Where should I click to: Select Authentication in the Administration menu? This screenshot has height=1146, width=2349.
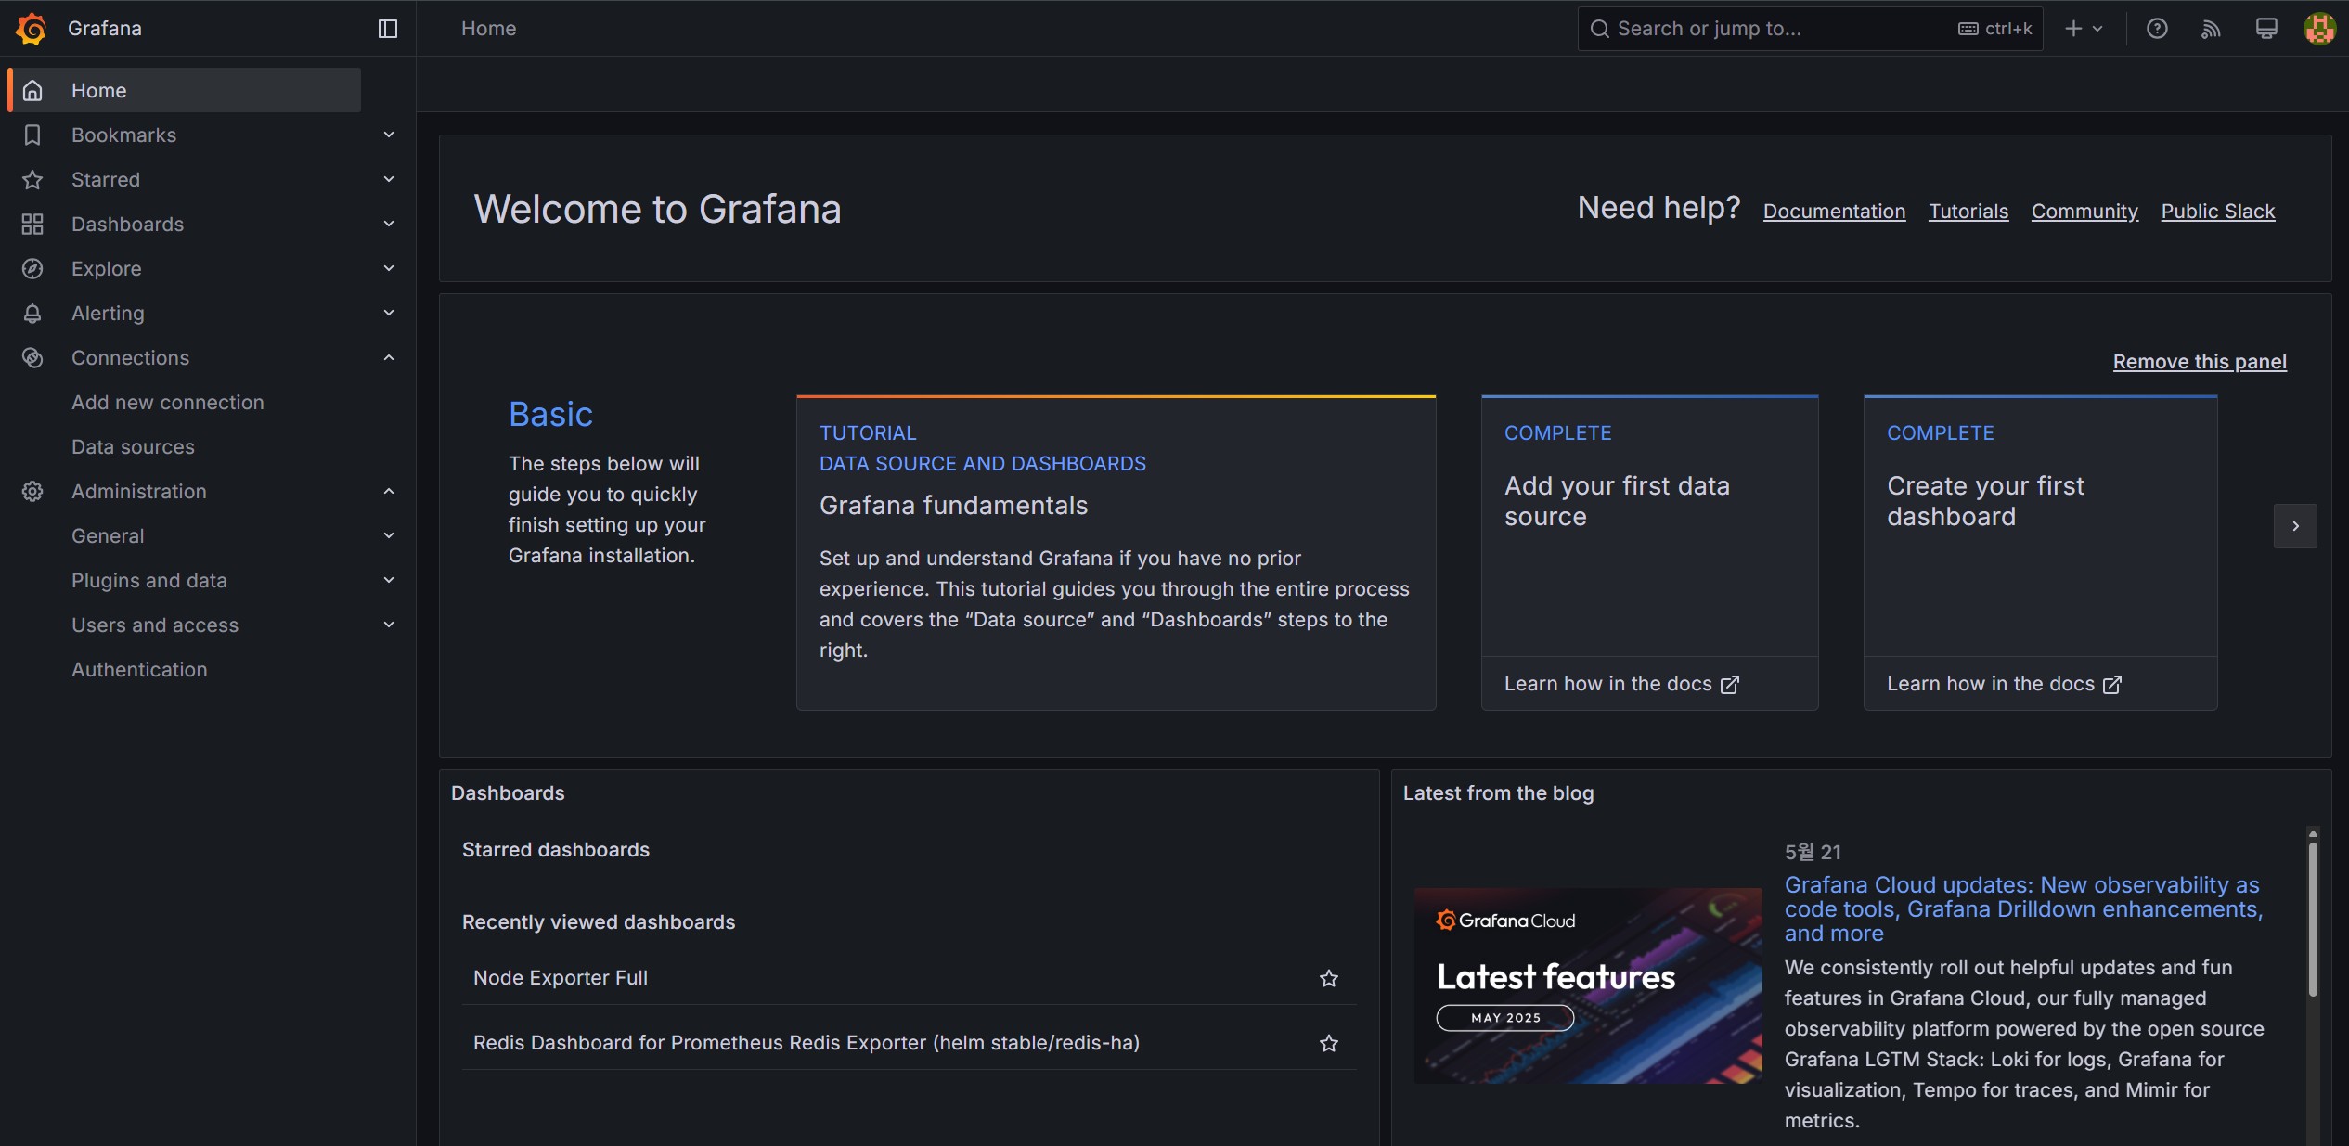[x=139, y=670]
